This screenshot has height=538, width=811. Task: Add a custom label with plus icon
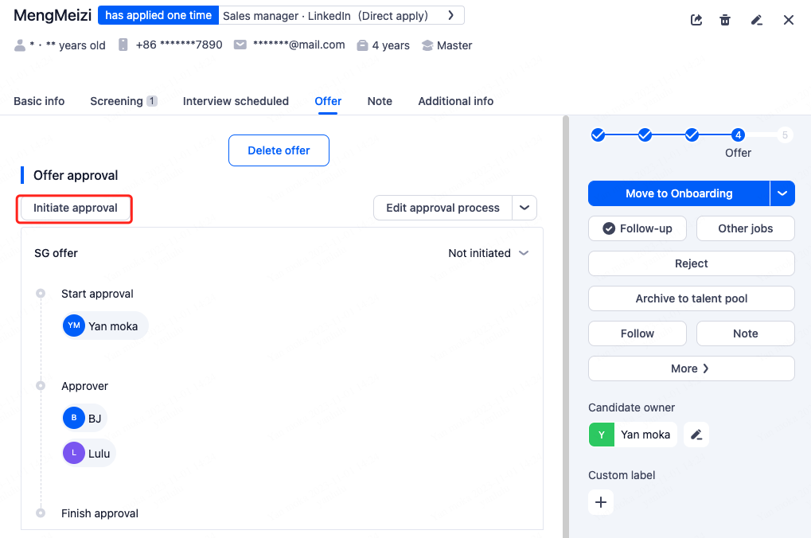pos(601,502)
